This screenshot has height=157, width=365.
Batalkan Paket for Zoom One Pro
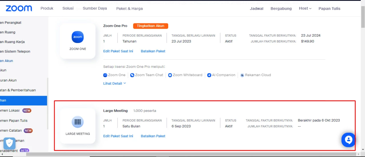coord(153,51)
